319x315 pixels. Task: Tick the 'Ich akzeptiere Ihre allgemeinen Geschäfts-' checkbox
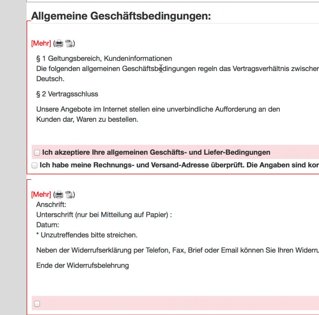[x=37, y=152]
